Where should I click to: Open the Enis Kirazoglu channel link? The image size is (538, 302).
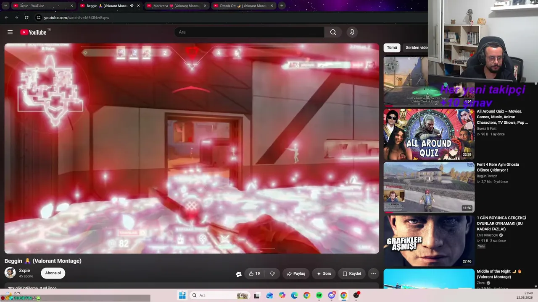[488, 235]
